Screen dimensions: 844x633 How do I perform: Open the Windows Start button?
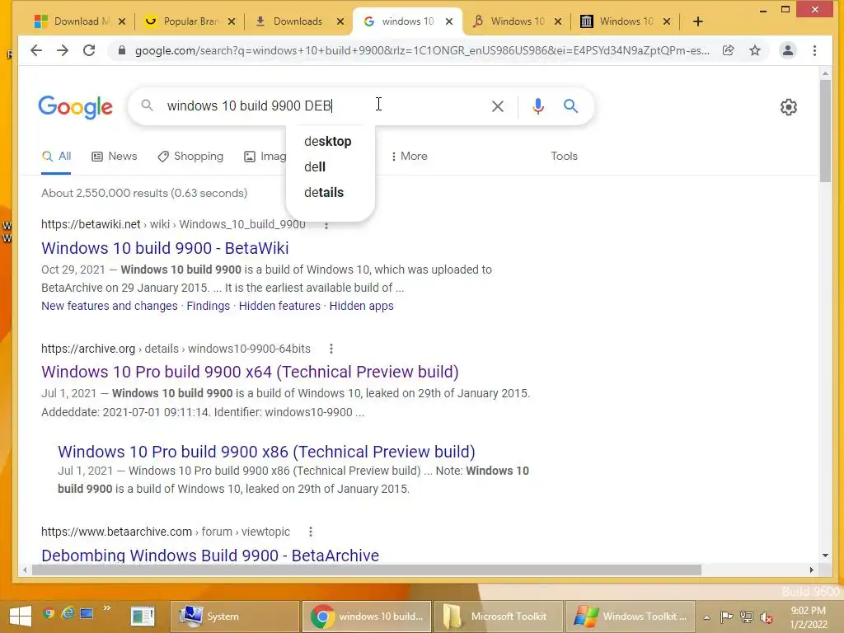(x=21, y=617)
